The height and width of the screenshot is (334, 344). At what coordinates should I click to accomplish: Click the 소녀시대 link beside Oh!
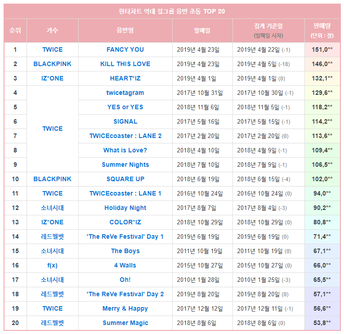tap(53, 280)
